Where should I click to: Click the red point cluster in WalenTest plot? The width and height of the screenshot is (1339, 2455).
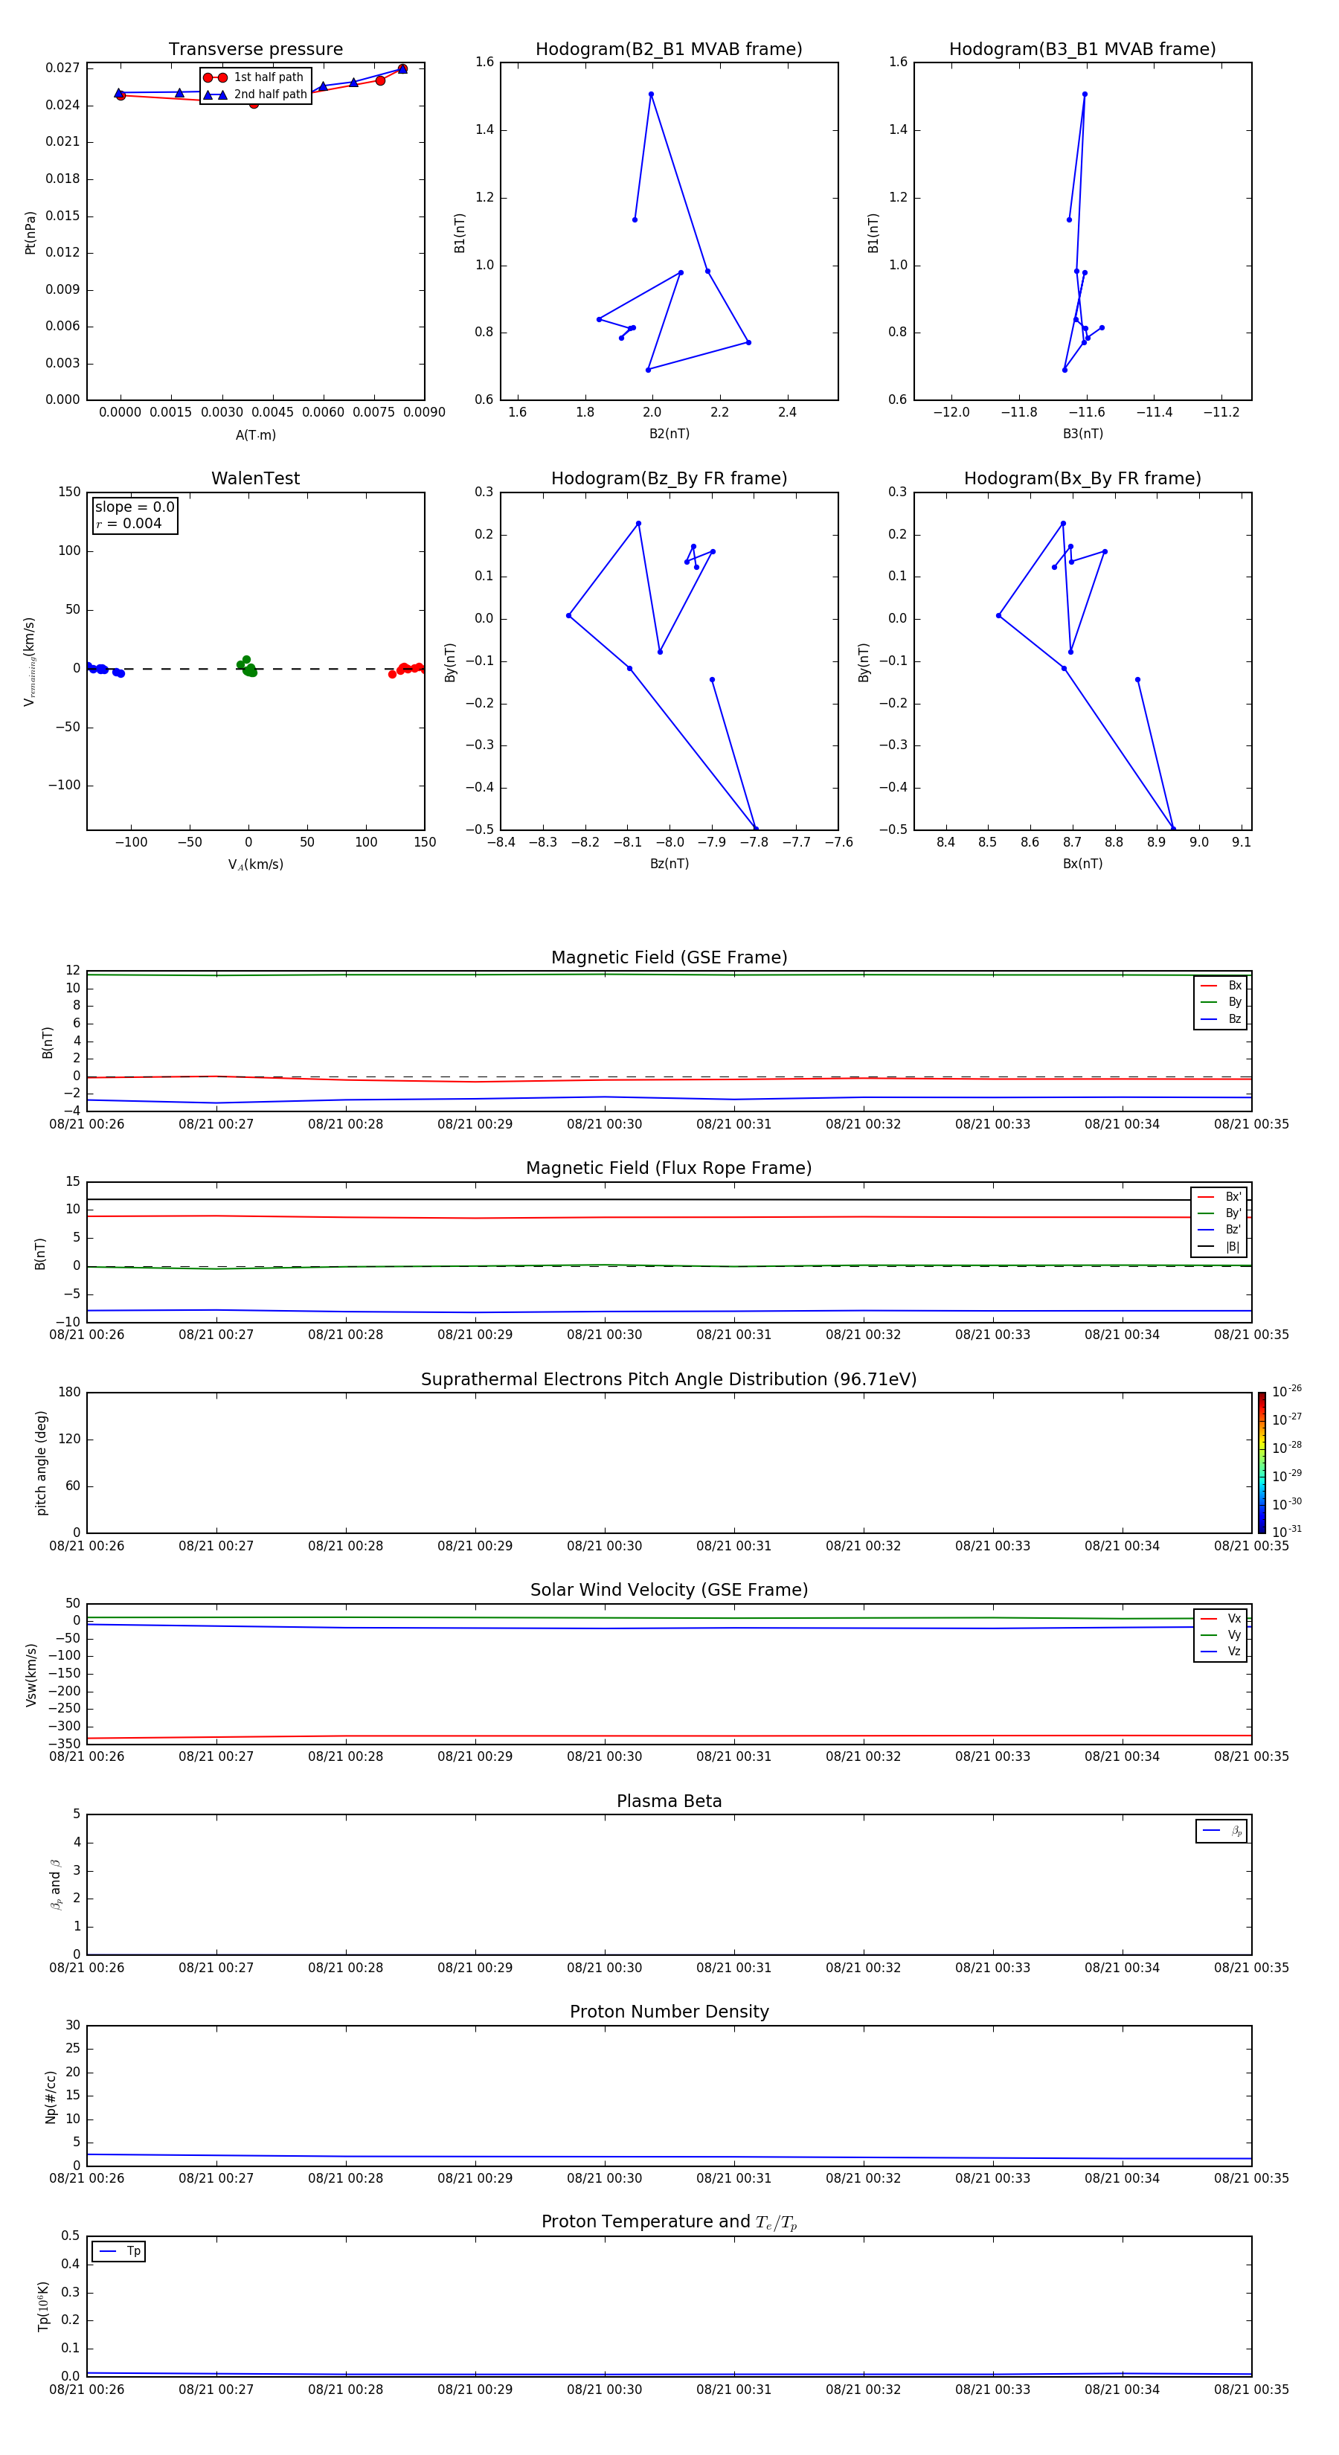click(x=408, y=670)
